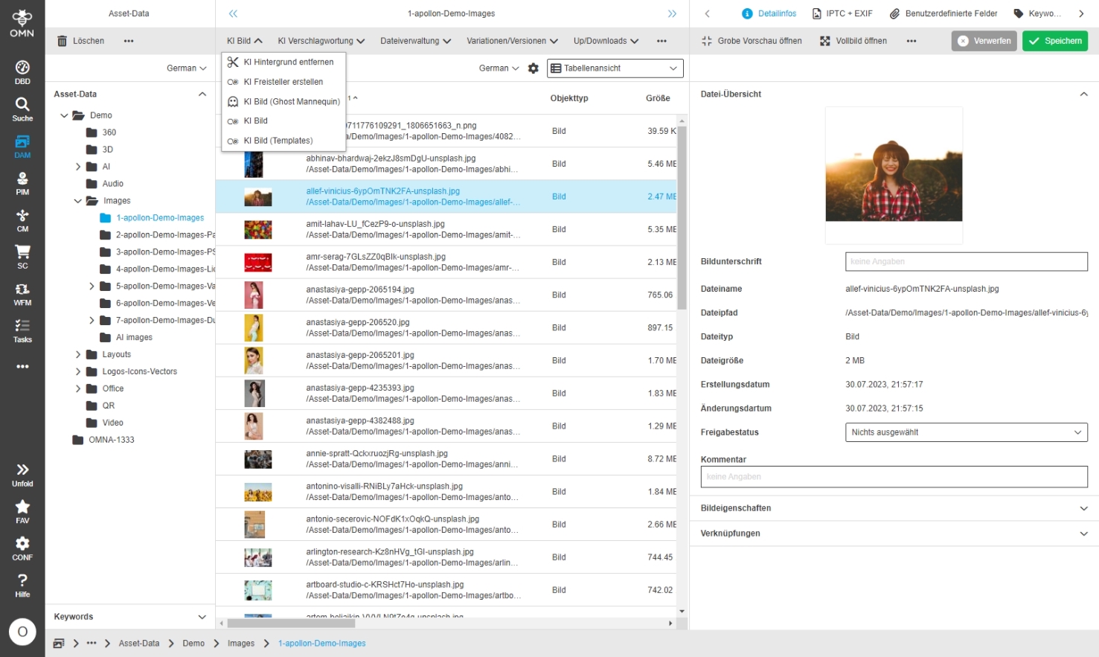Screen dimensions: 1099x657
Task: Click the Verwerfen button
Action: tap(983, 41)
